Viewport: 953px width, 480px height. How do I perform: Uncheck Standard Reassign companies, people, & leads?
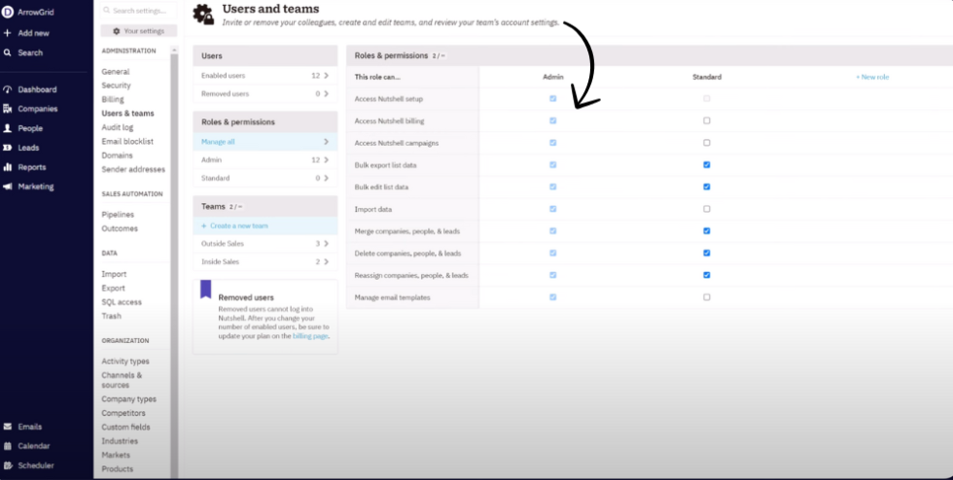(706, 275)
